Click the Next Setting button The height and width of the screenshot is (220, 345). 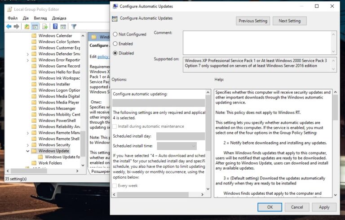290,21
